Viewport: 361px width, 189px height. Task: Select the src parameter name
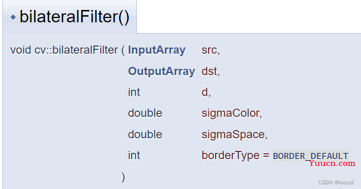pyautogui.click(x=209, y=50)
